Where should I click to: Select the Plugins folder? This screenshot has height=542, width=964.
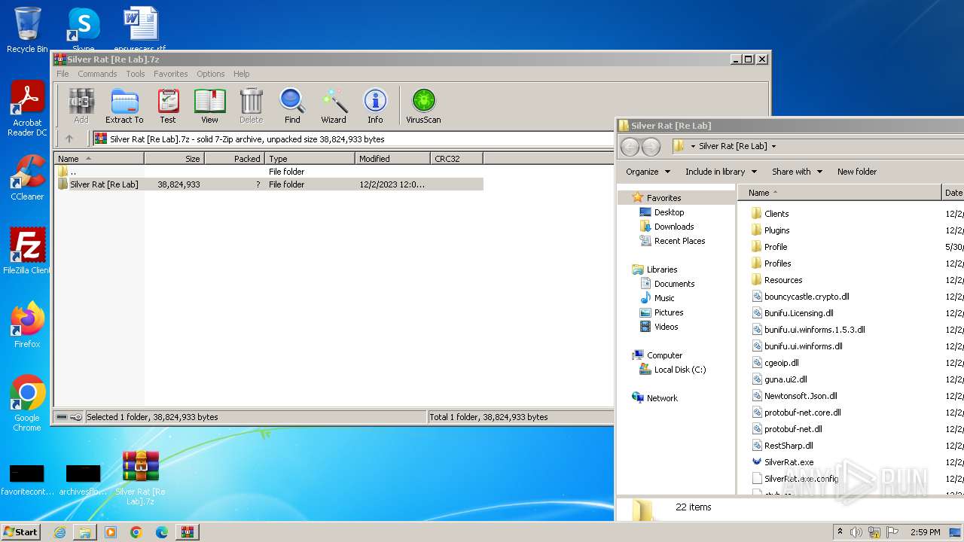point(777,230)
